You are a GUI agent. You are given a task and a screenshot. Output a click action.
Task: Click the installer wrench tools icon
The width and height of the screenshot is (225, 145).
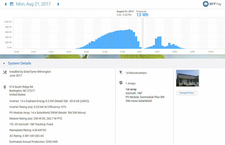click(5, 72)
